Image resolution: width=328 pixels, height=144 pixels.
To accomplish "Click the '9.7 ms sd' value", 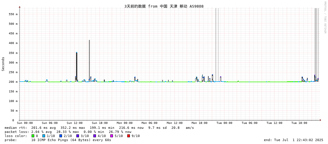I will point(157,128).
